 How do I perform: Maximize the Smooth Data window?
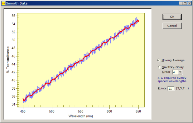click(185, 3)
